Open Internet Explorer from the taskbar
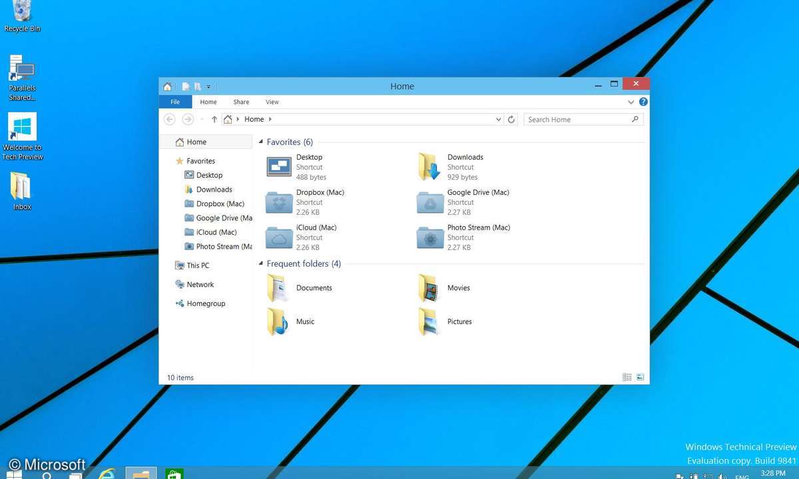The width and height of the screenshot is (799, 479). (x=107, y=474)
